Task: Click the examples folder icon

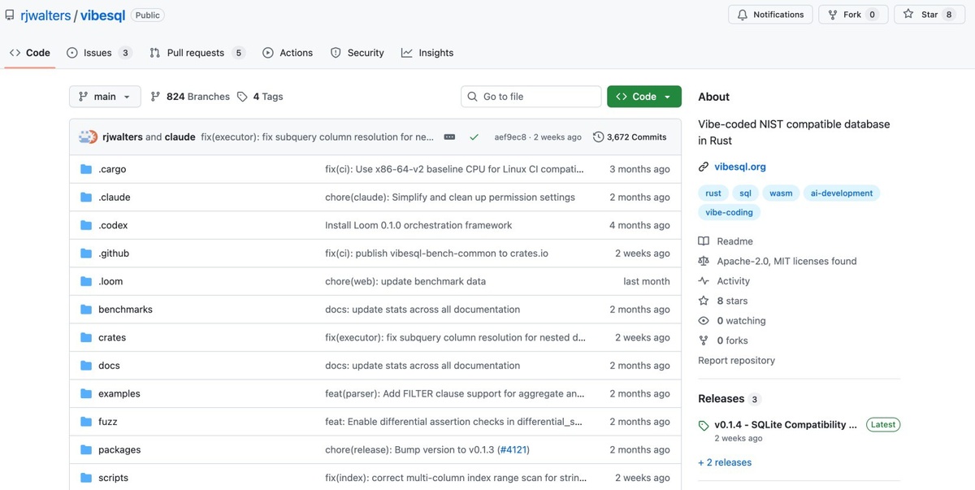Action: [86, 393]
